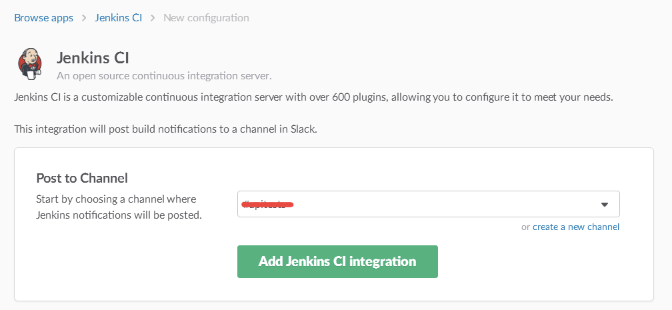
Task: Go to Browse apps breadcrumb
Action: pyautogui.click(x=44, y=18)
